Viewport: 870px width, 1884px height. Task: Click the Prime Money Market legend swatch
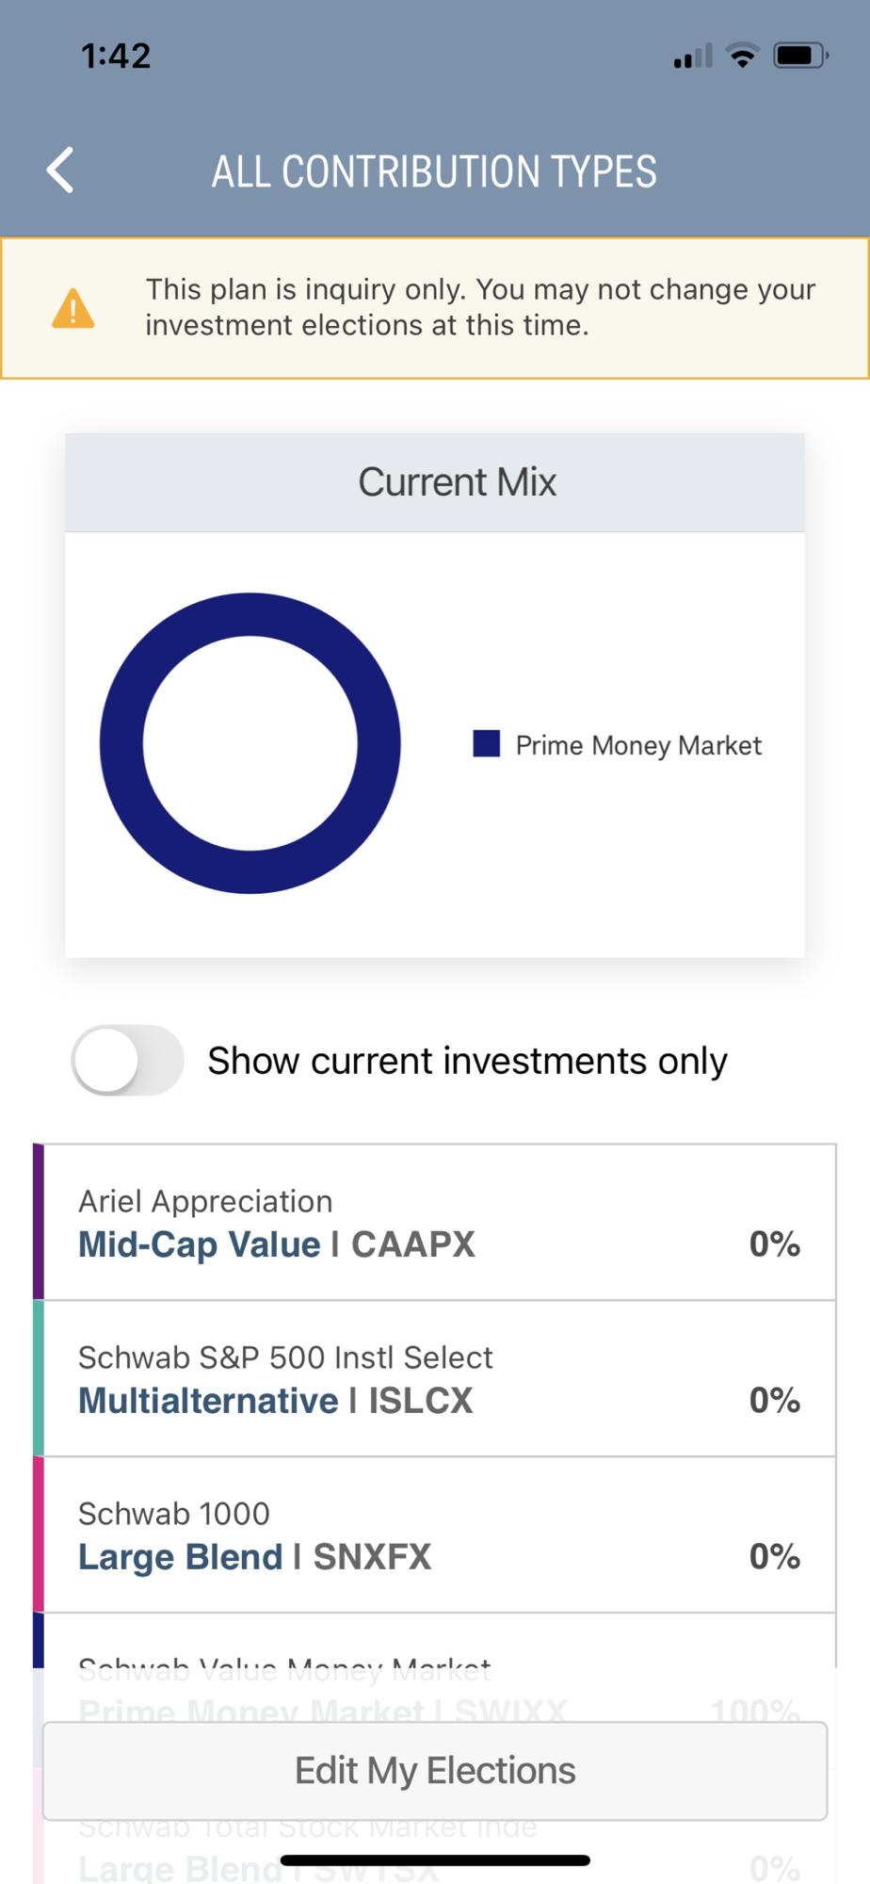[486, 744]
